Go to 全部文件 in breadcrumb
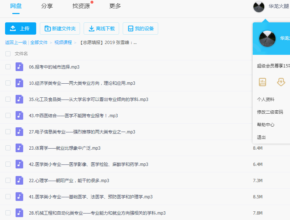This screenshot has height=220, width=290. (x=39, y=43)
